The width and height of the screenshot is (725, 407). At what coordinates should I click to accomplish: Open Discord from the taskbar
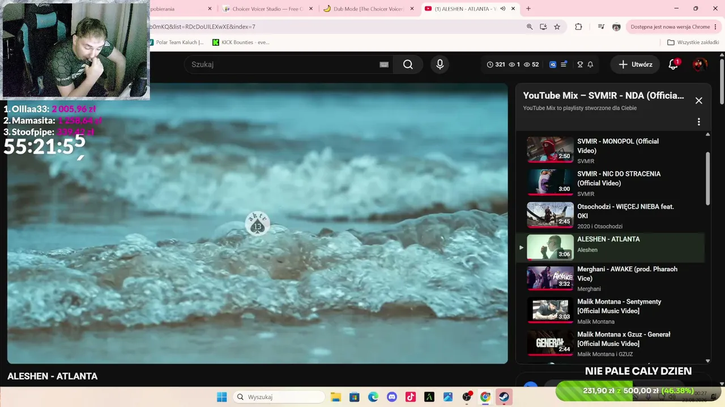tap(391, 397)
